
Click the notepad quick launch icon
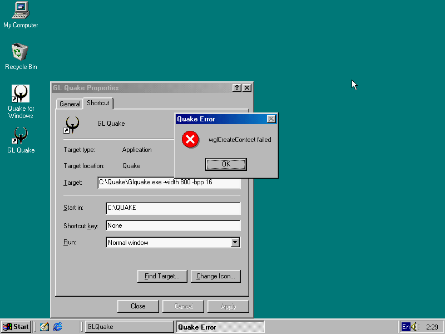[x=44, y=327]
